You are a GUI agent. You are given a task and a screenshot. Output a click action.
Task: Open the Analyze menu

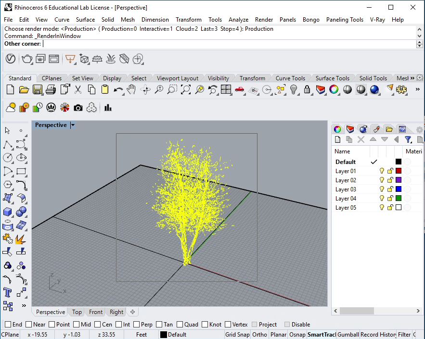tap(238, 20)
